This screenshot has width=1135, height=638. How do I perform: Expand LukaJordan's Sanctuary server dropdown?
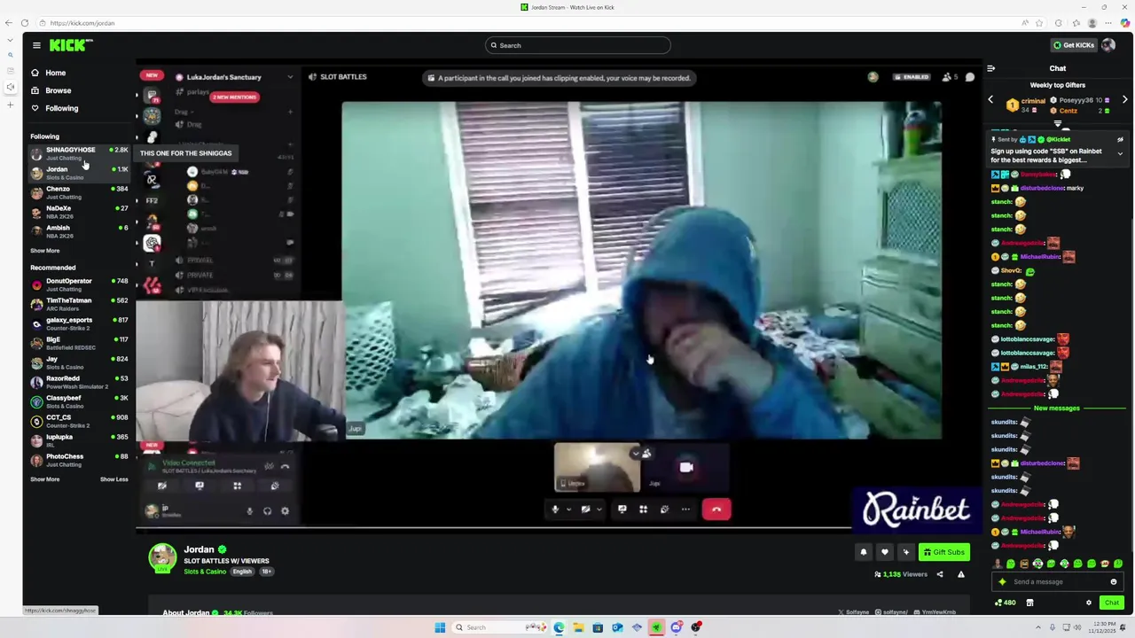coord(289,77)
